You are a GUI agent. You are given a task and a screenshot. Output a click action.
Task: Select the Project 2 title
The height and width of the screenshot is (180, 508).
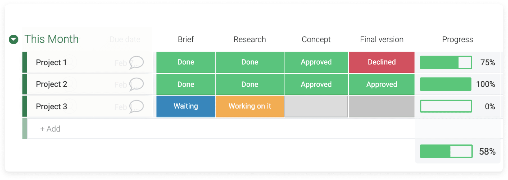[x=51, y=84]
